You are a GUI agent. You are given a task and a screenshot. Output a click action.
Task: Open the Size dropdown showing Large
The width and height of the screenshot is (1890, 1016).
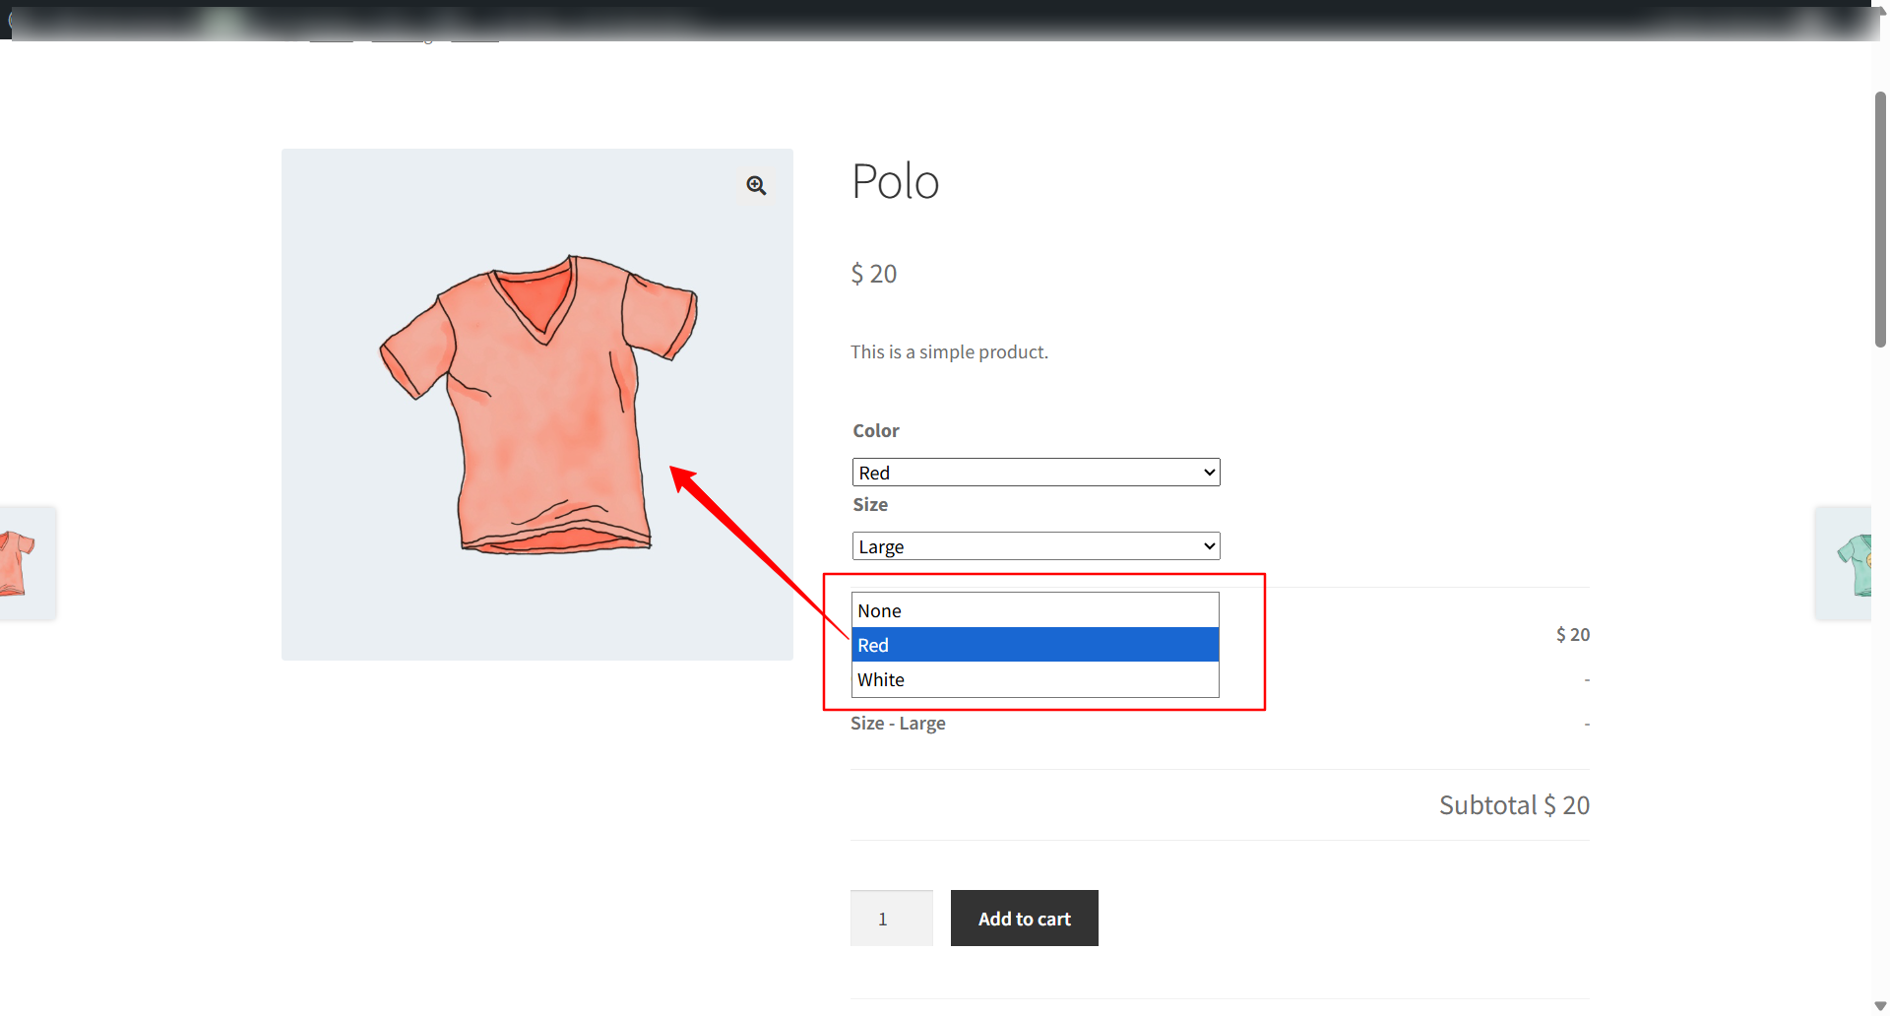click(1036, 546)
